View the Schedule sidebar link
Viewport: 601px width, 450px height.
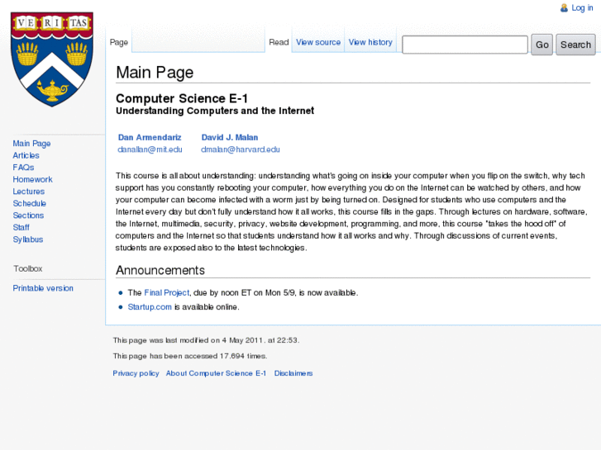tap(30, 203)
